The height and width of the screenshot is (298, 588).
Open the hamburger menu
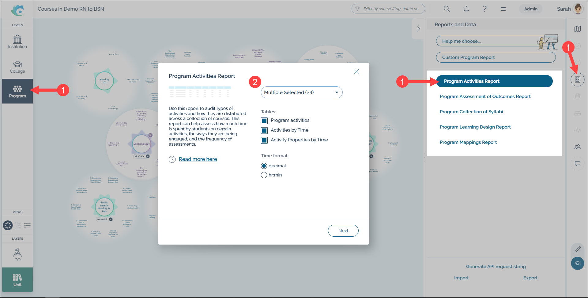[x=503, y=9]
